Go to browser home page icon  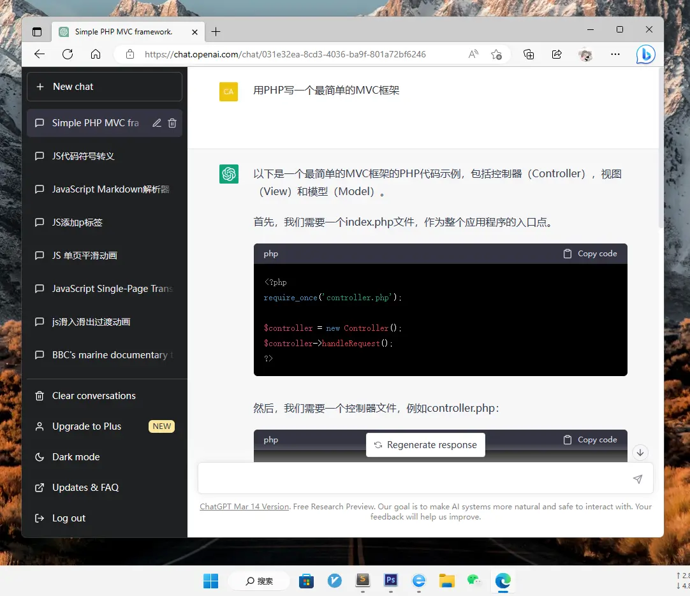point(96,54)
